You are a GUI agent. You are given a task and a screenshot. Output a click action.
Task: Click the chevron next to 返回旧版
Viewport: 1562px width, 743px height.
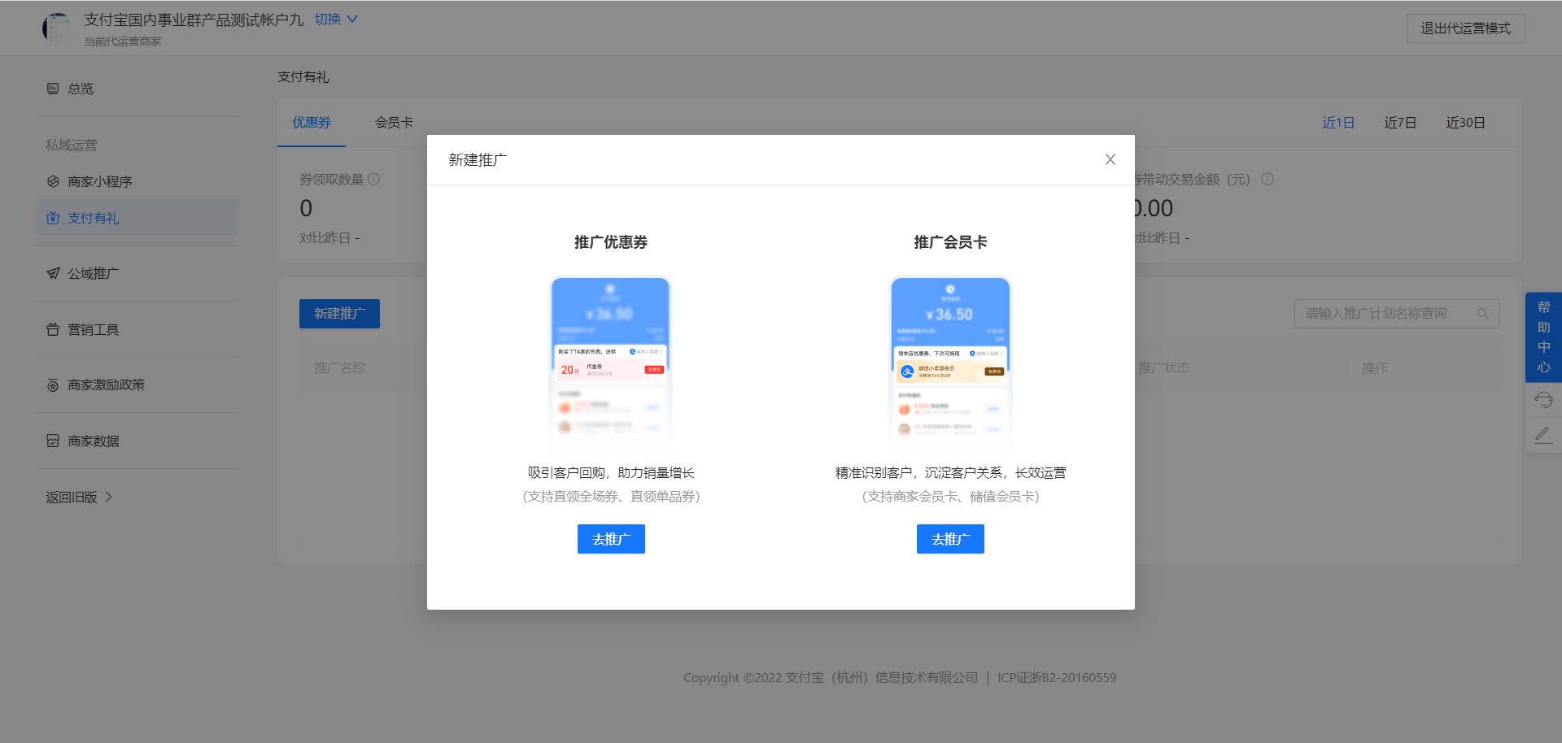tap(108, 497)
